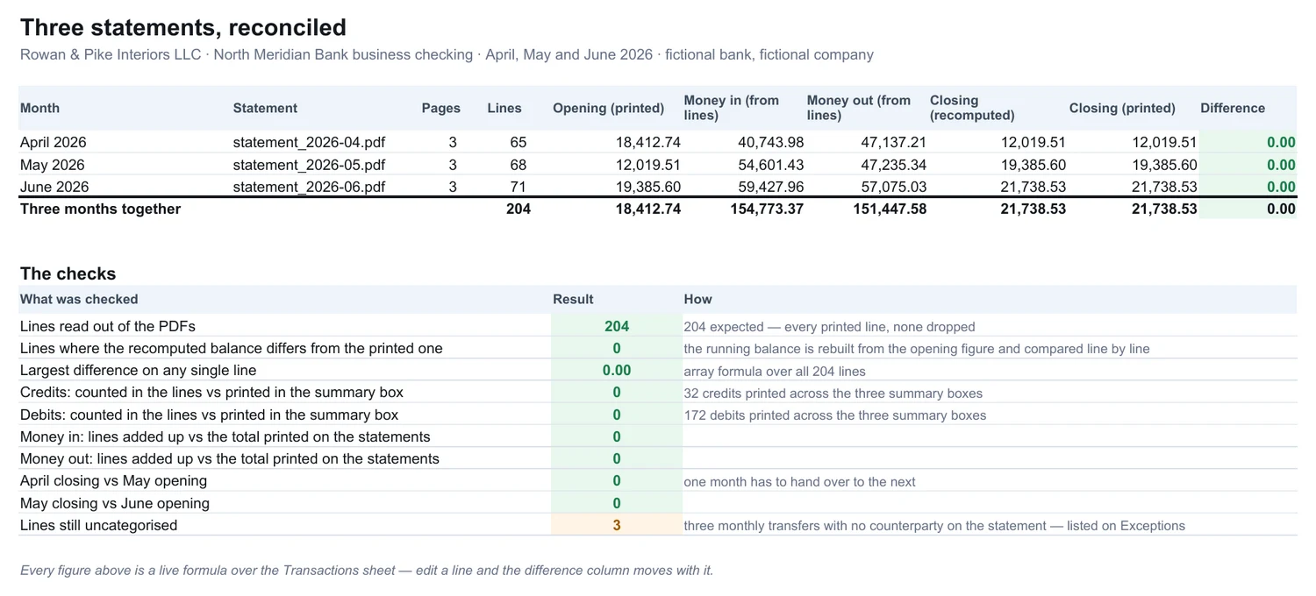Viewport: 1316px width, 596px height.
Task: Select the Lines read out result 204
Action: [x=617, y=326]
